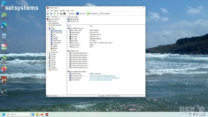Open the Driver Download nvidia link
208x117 pixels.
(104, 78)
